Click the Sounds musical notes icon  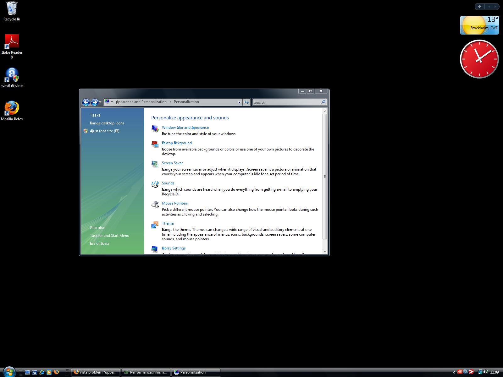(x=155, y=184)
